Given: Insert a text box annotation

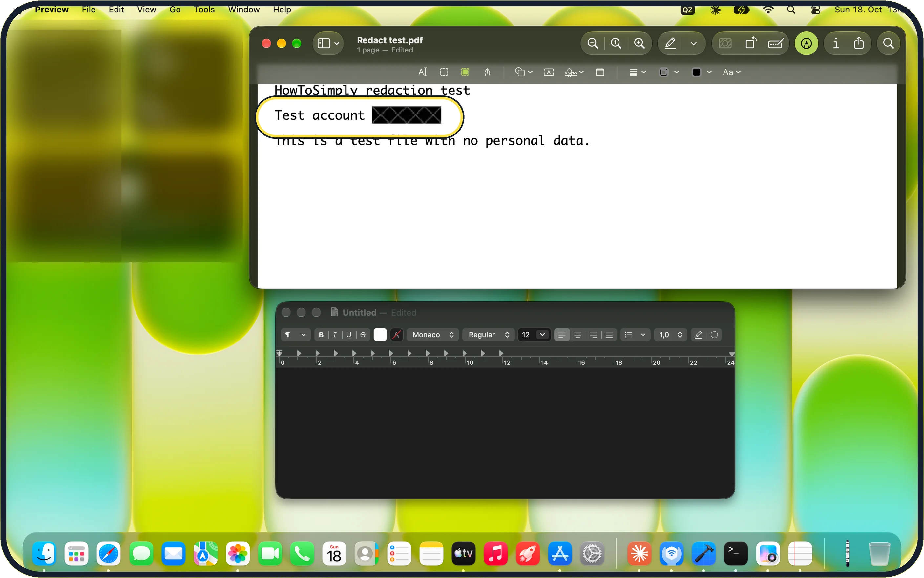Looking at the screenshot, I should coord(549,72).
